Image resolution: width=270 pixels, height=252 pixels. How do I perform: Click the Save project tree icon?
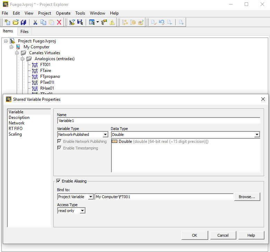(80, 22)
